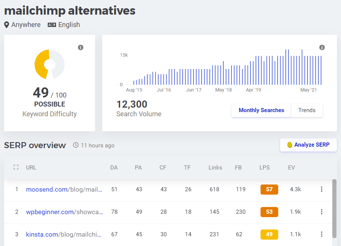Click the Analyze SERP button
341x246 pixels.
(308, 145)
